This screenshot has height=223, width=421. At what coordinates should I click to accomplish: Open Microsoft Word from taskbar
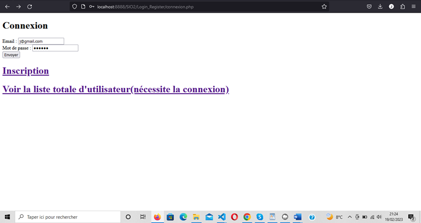tap(297, 217)
